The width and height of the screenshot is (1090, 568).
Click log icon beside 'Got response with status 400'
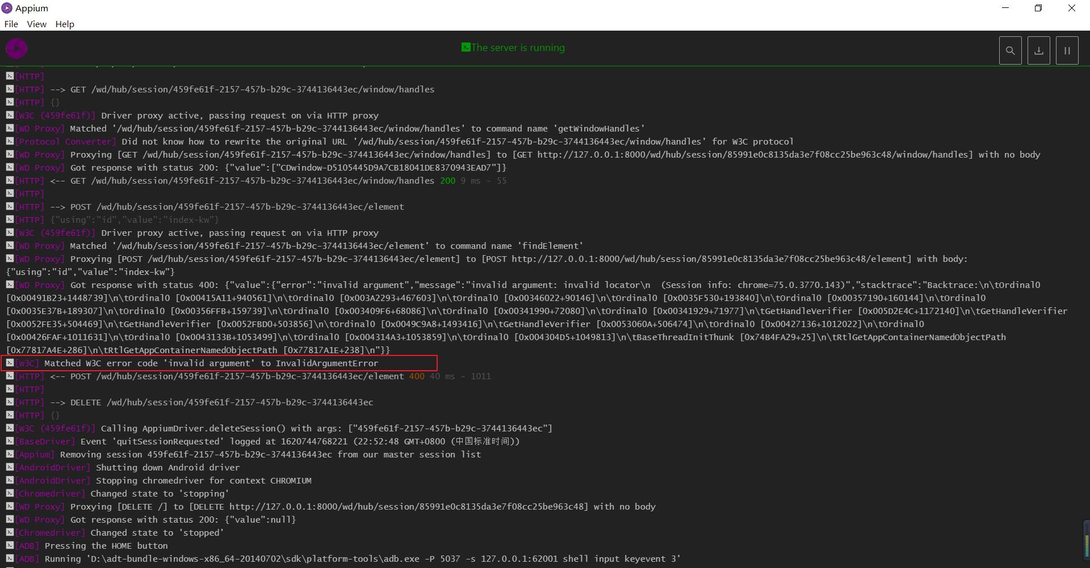(10, 285)
